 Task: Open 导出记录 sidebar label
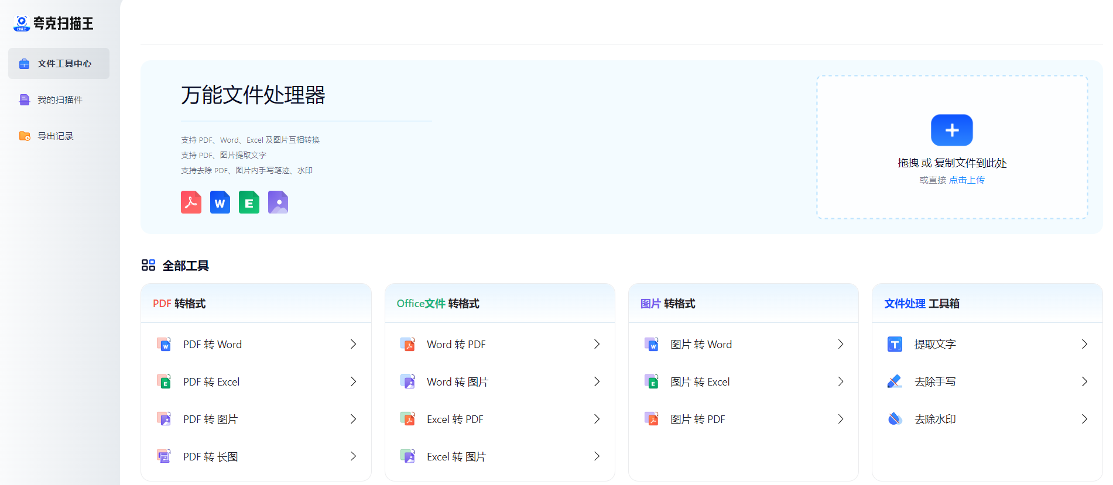(56, 136)
